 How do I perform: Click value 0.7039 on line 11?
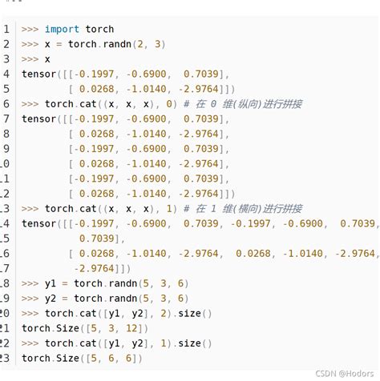click(x=201, y=178)
